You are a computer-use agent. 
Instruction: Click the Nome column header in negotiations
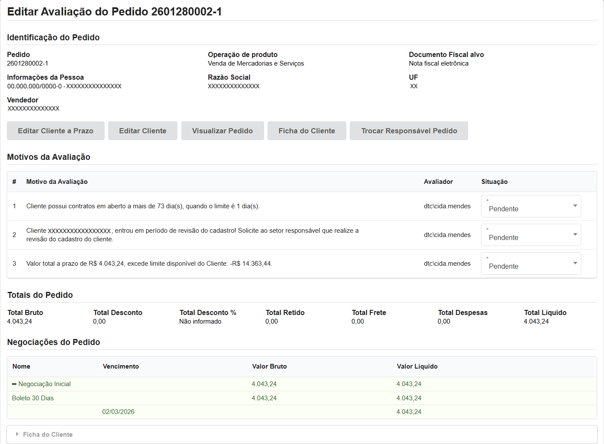click(x=21, y=366)
